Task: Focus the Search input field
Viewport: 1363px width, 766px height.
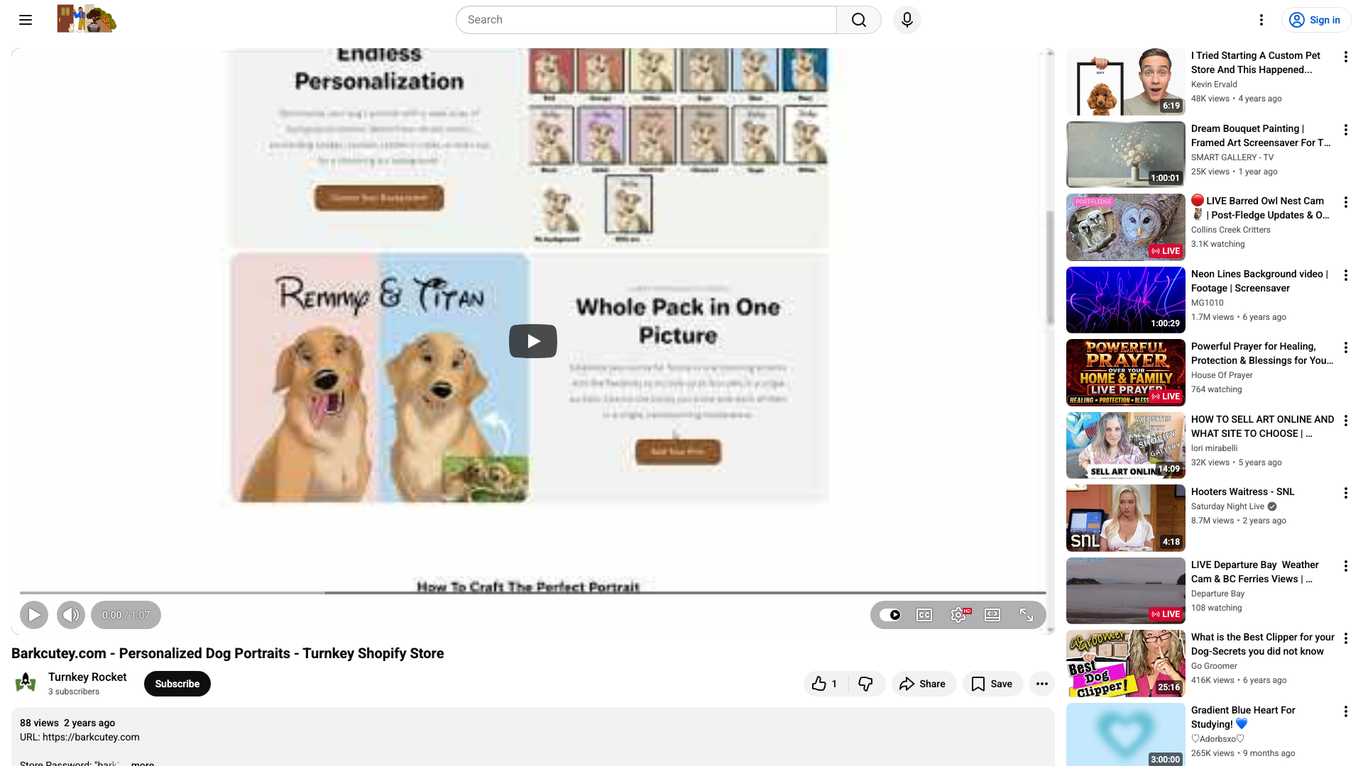Action: (646, 20)
